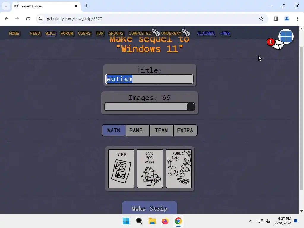Go to HOME in navigation
This screenshot has height=228, width=304.
14,33
